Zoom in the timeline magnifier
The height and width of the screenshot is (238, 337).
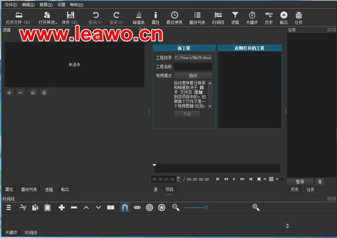[256, 208]
